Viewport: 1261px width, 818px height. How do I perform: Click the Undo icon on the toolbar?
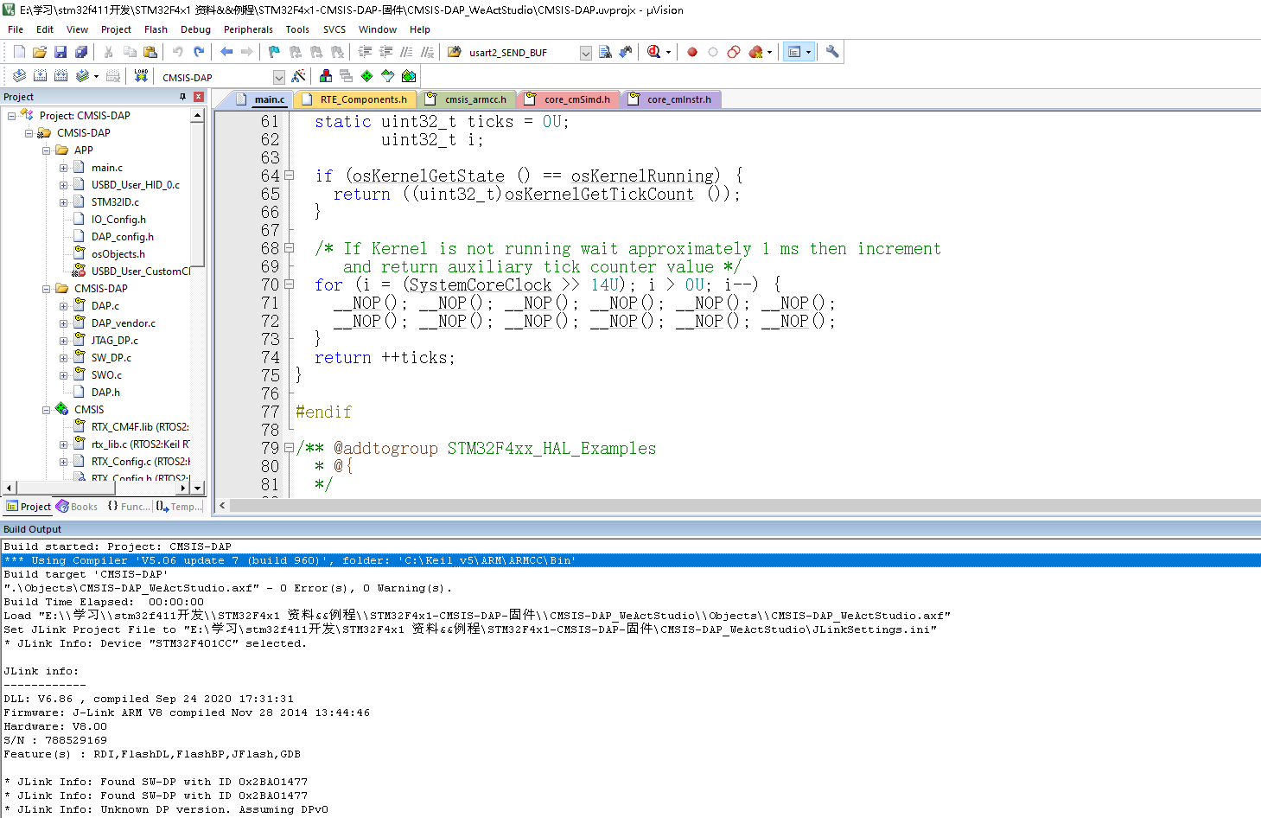pos(178,51)
